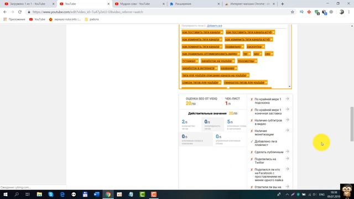The width and height of the screenshot is (354, 199).
Task: Click the ENG language indicator
Action: pos(321,195)
